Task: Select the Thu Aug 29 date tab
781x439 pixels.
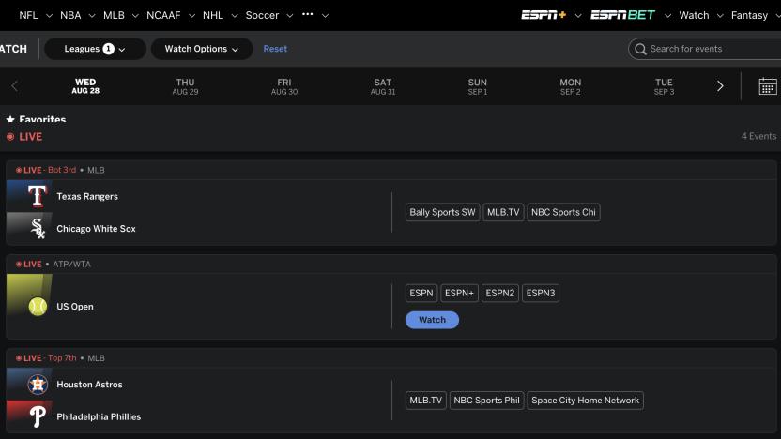Action: [x=186, y=86]
